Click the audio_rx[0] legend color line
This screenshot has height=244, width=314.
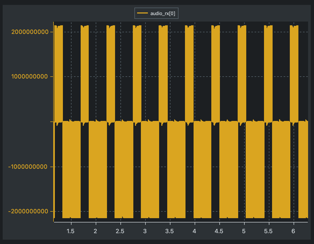[x=142, y=13]
